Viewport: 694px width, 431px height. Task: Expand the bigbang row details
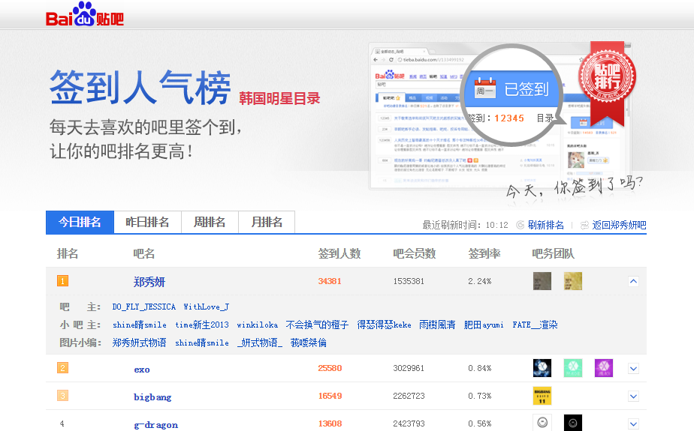(633, 396)
